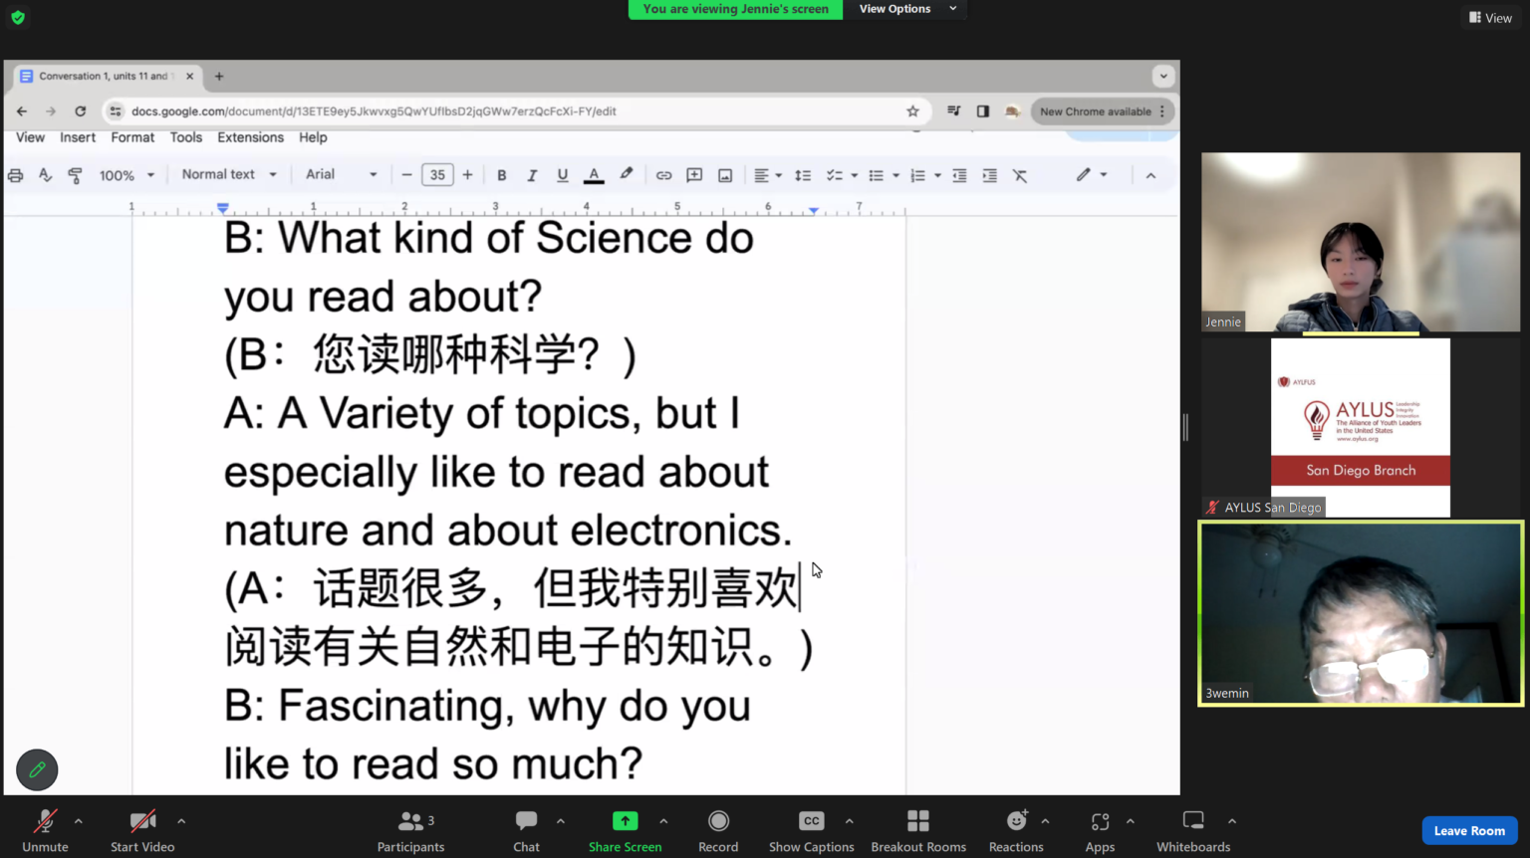Click the highlight color pen icon
The image size is (1530, 858).
click(626, 174)
